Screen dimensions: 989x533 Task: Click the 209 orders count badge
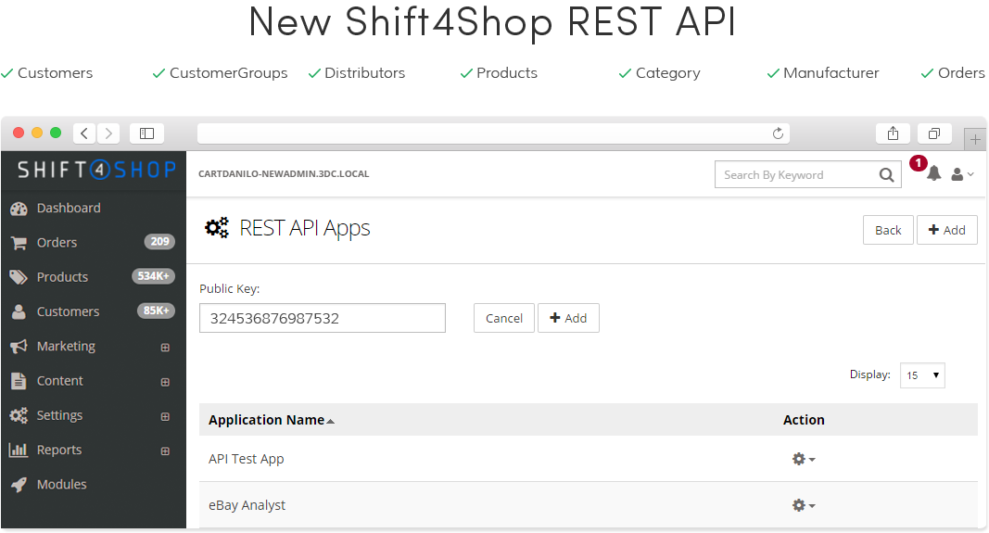pyautogui.click(x=159, y=242)
